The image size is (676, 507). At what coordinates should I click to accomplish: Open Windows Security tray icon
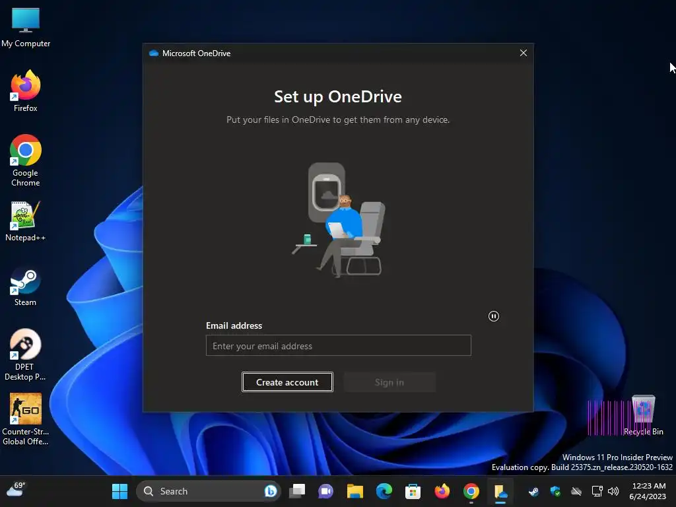[x=555, y=491]
